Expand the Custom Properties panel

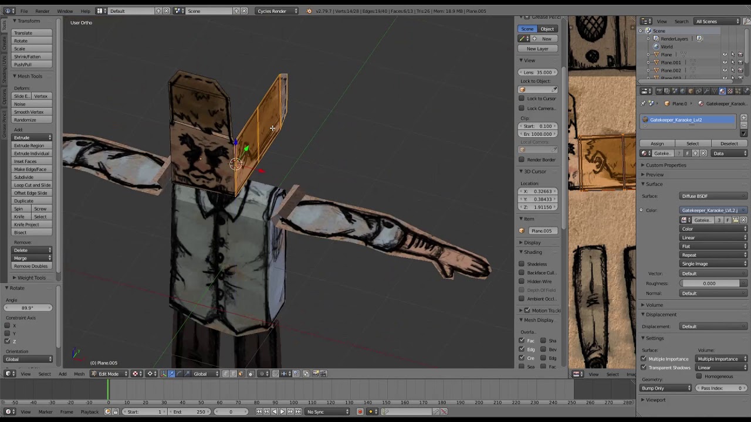pos(666,165)
